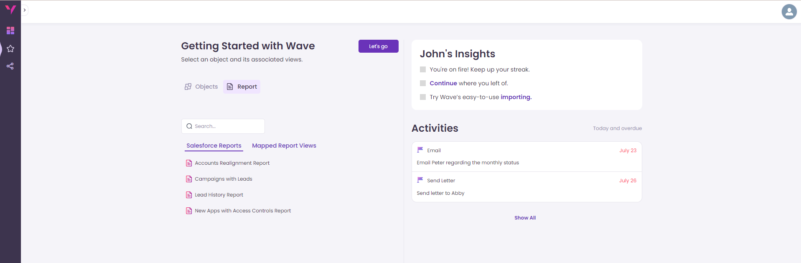801x263 pixels.
Task: Focus the Search input field
Action: [x=223, y=126]
